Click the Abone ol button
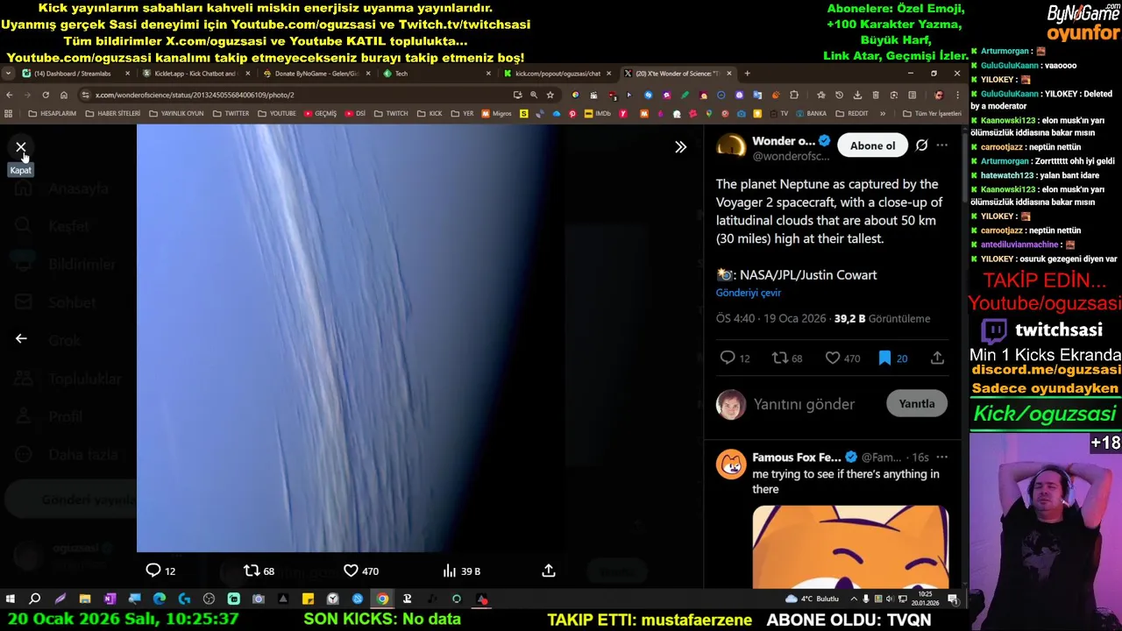1122x631 pixels. 872,145
